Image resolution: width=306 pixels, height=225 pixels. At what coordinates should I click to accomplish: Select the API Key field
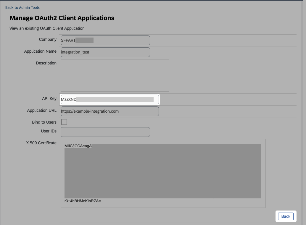(x=110, y=99)
